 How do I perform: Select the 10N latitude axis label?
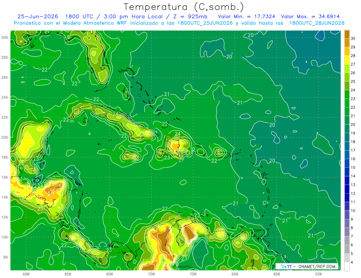point(5,237)
